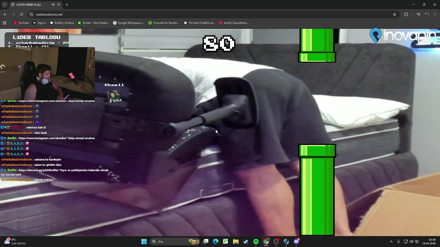This screenshot has height=247, width=440.
Task: Open Excel from the taskbar
Action: 225,242
